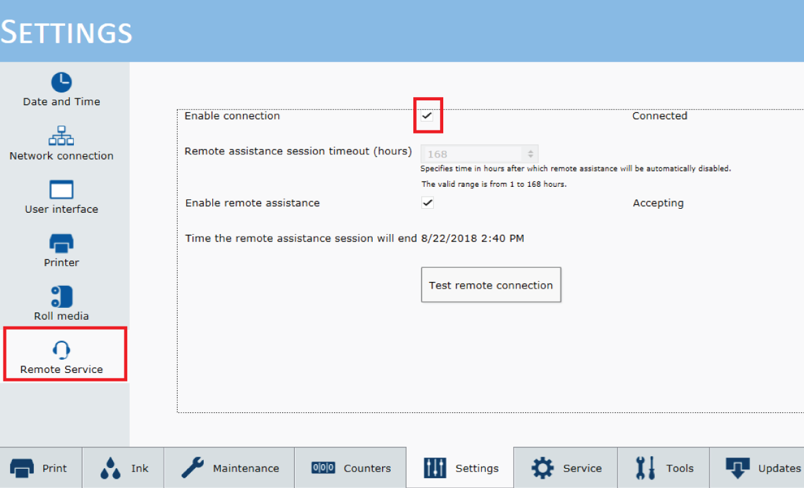Switch to the Print tab

click(x=41, y=468)
